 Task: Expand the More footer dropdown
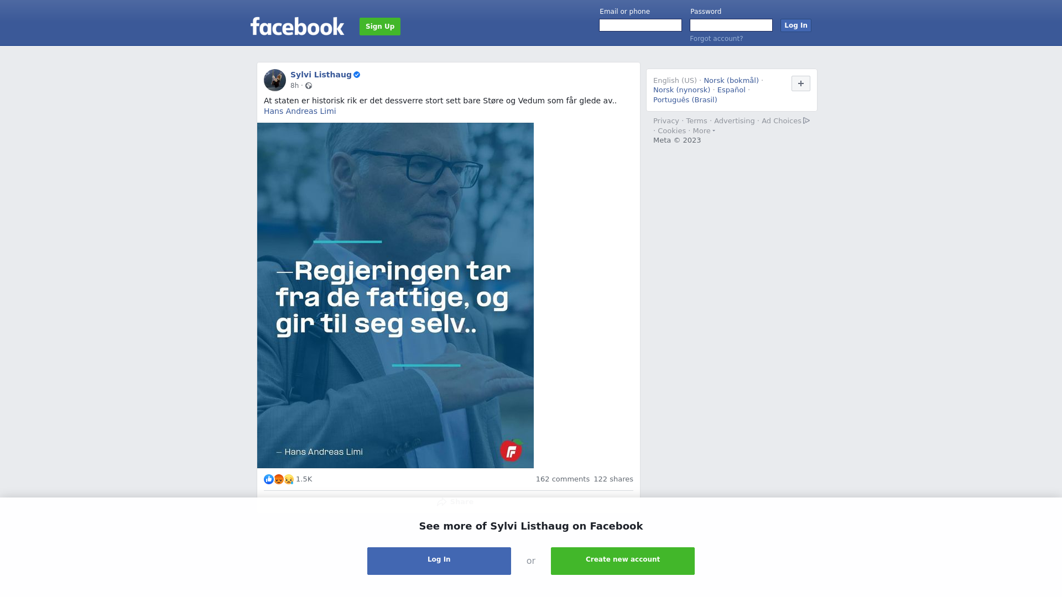coord(704,131)
